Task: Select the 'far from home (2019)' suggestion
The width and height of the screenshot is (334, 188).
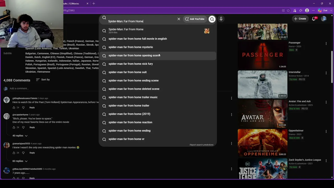Action: click(x=158, y=114)
